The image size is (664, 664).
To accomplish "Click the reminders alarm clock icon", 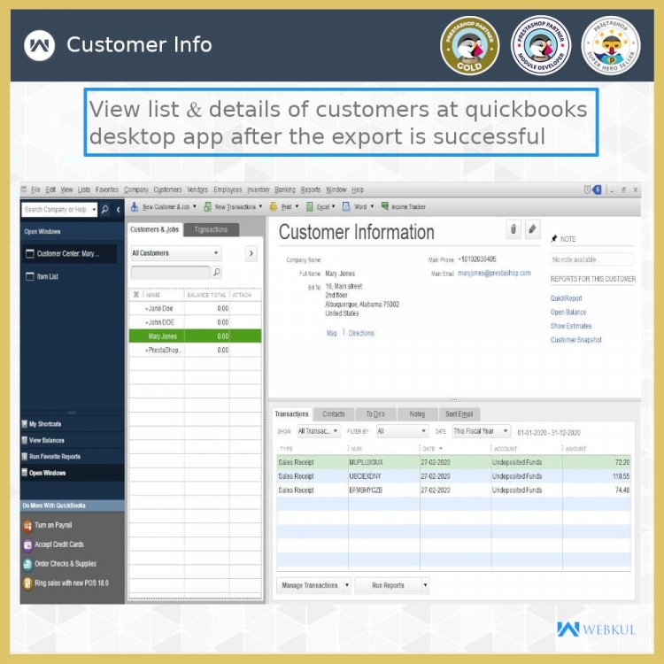I will point(587,189).
